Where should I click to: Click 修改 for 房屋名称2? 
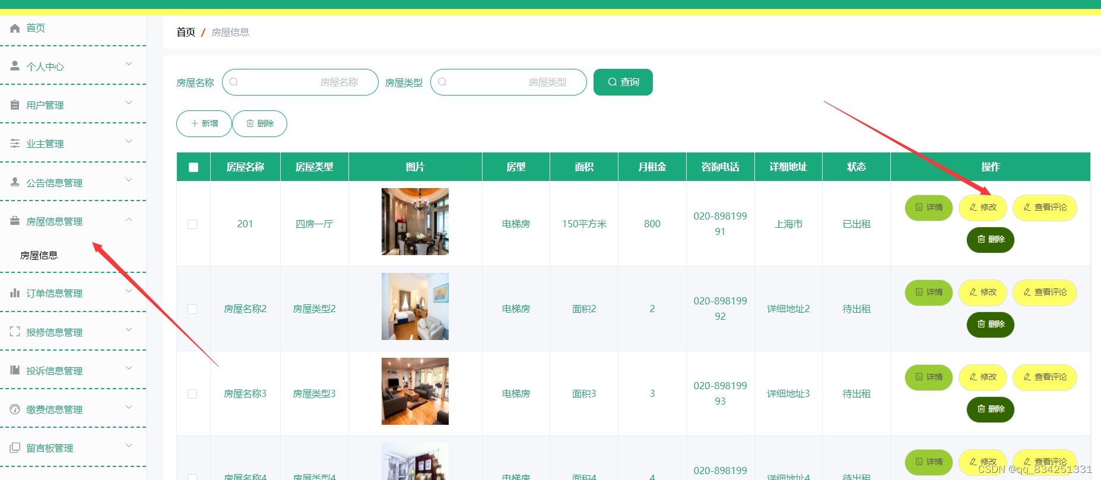(x=983, y=293)
